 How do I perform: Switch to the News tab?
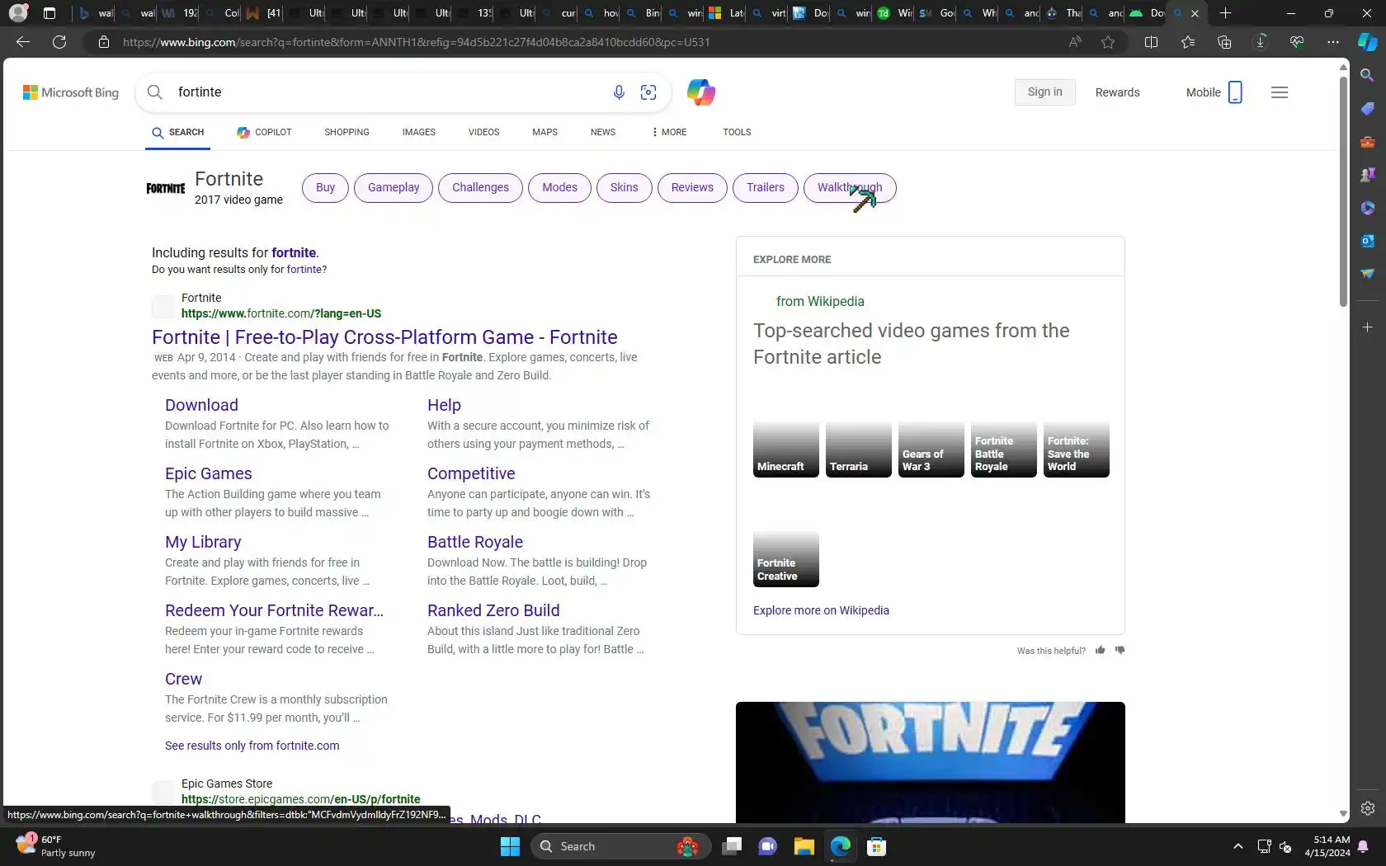pyautogui.click(x=603, y=132)
